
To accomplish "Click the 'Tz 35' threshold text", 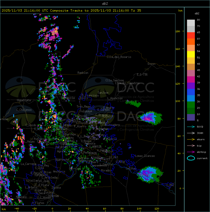I will pyautogui.click(x=136, y=11).
